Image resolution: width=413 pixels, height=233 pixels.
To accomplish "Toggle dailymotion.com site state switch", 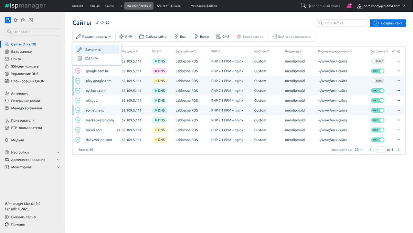I will (x=378, y=140).
